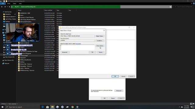Viewport: 195px width, 109px height.
Task: Click the taskbar search box
Action: [22, 107]
